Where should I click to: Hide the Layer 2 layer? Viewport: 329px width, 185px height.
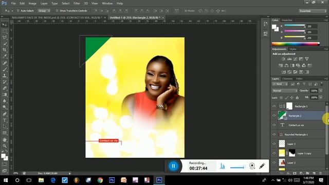[274, 162]
